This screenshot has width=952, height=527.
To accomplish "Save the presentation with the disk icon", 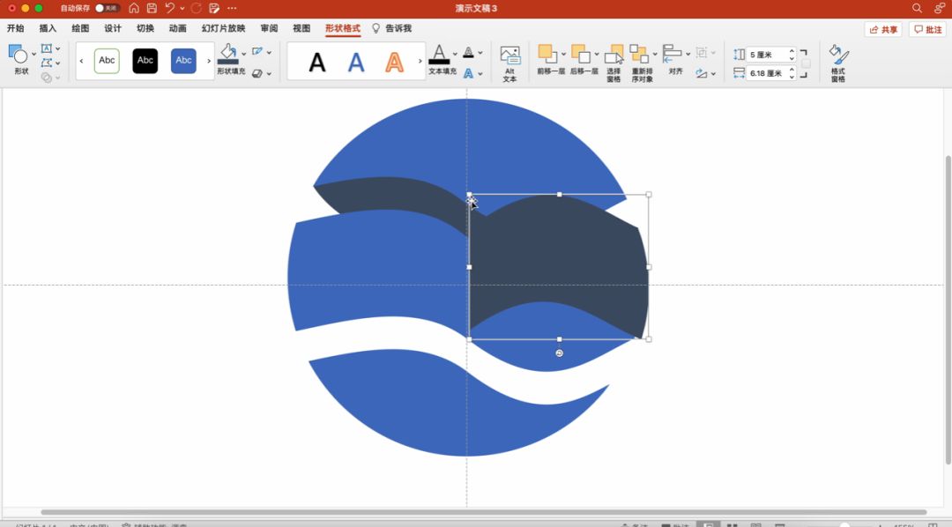I will pyautogui.click(x=152, y=9).
